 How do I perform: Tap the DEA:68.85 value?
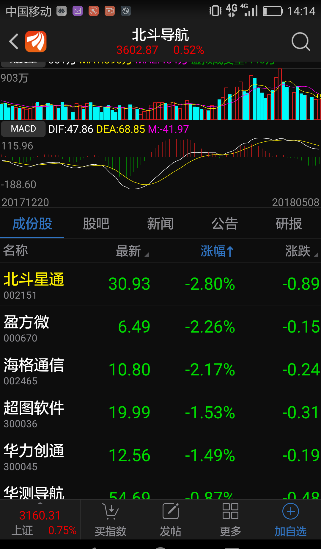pos(121,129)
